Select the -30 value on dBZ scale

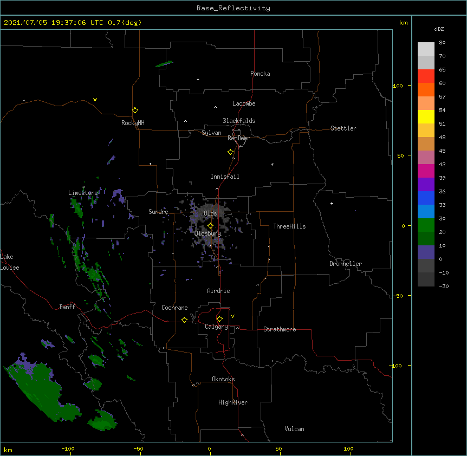coord(444,286)
